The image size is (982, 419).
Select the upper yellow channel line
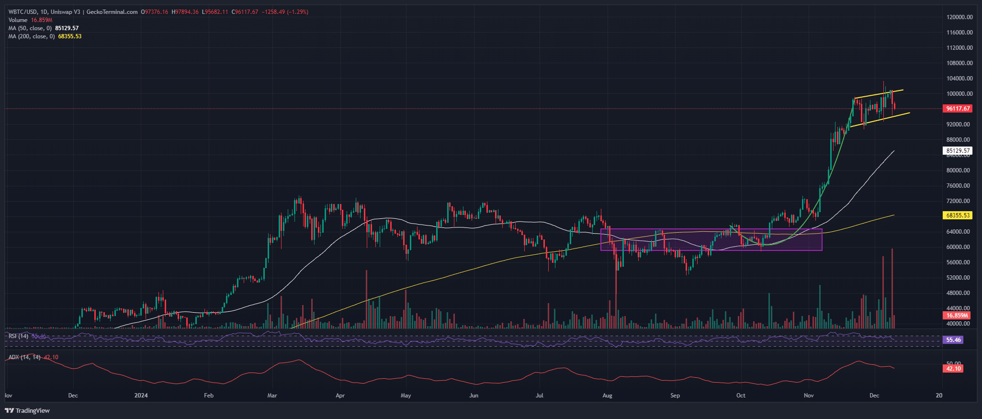pos(879,94)
